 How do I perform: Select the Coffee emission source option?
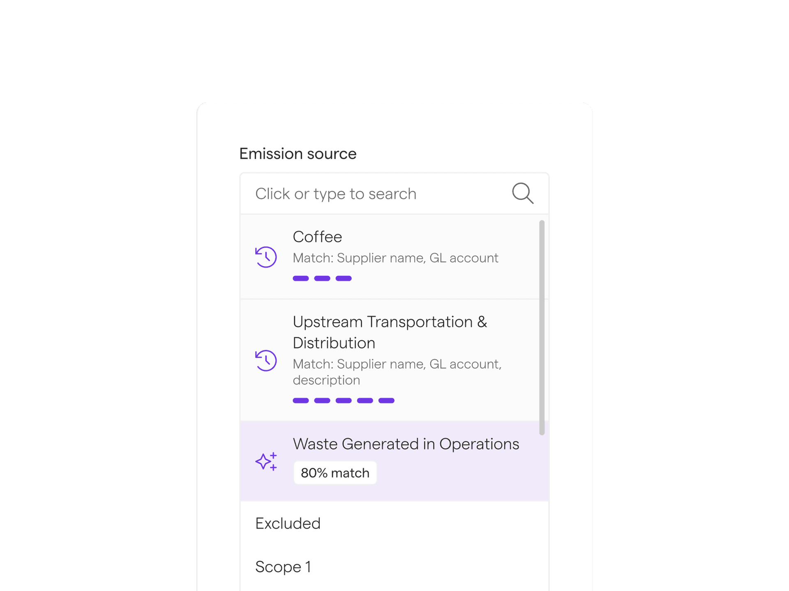[390, 257]
